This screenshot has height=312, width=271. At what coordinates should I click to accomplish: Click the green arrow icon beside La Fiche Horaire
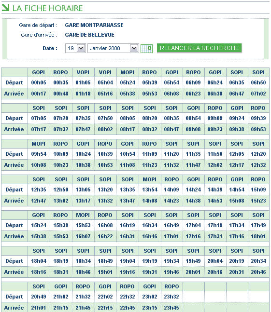[x=5, y=8]
